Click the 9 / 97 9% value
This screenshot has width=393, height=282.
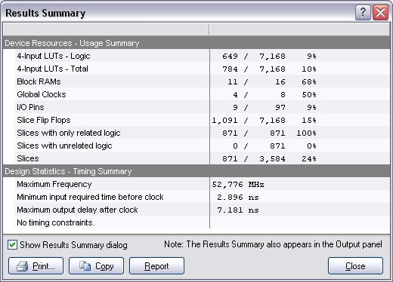pos(274,108)
